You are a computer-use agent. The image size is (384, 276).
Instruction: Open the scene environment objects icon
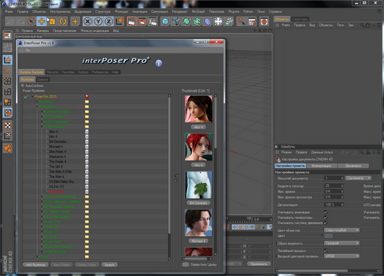pos(218,21)
